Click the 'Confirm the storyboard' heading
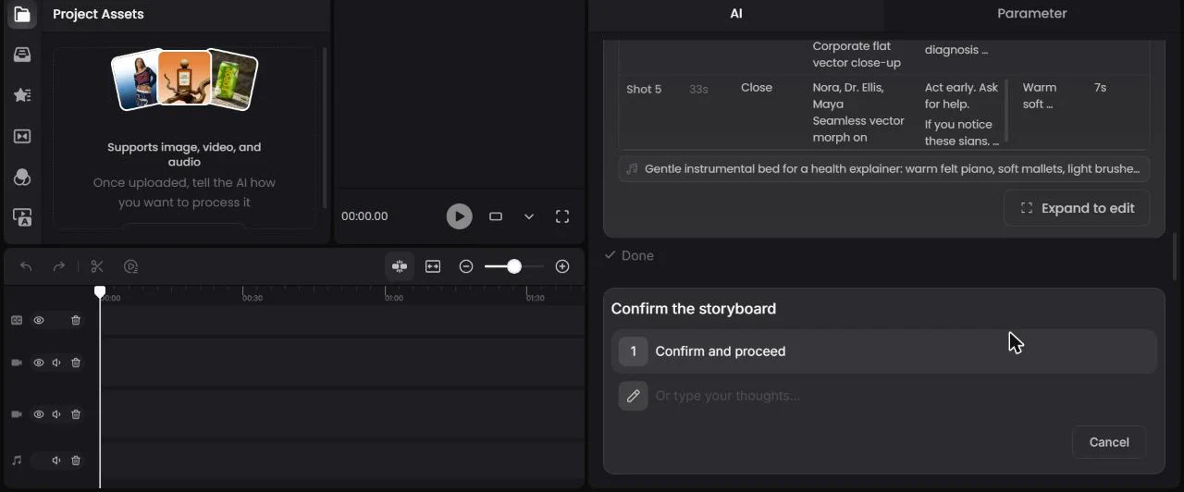Viewport: 1184px width, 492px height. [x=694, y=309]
